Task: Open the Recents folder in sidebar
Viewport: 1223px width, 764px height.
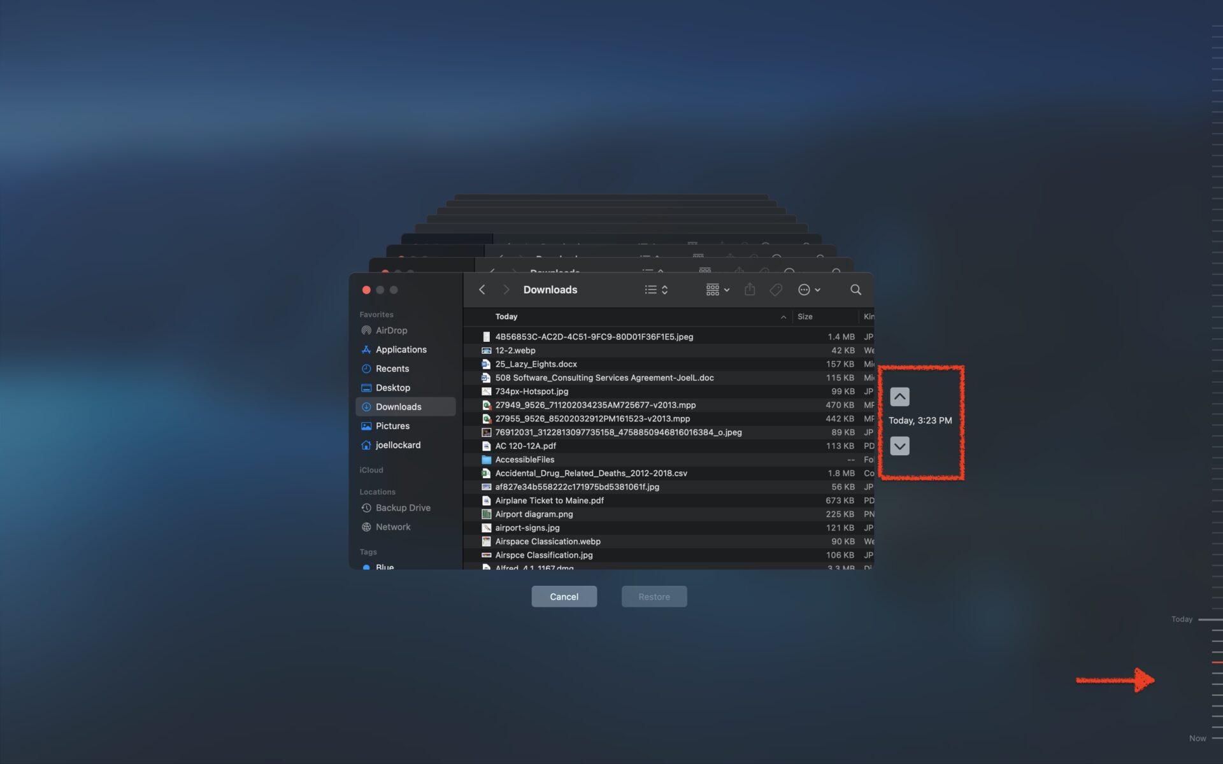Action: pyautogui.click(x=392, y=368)
